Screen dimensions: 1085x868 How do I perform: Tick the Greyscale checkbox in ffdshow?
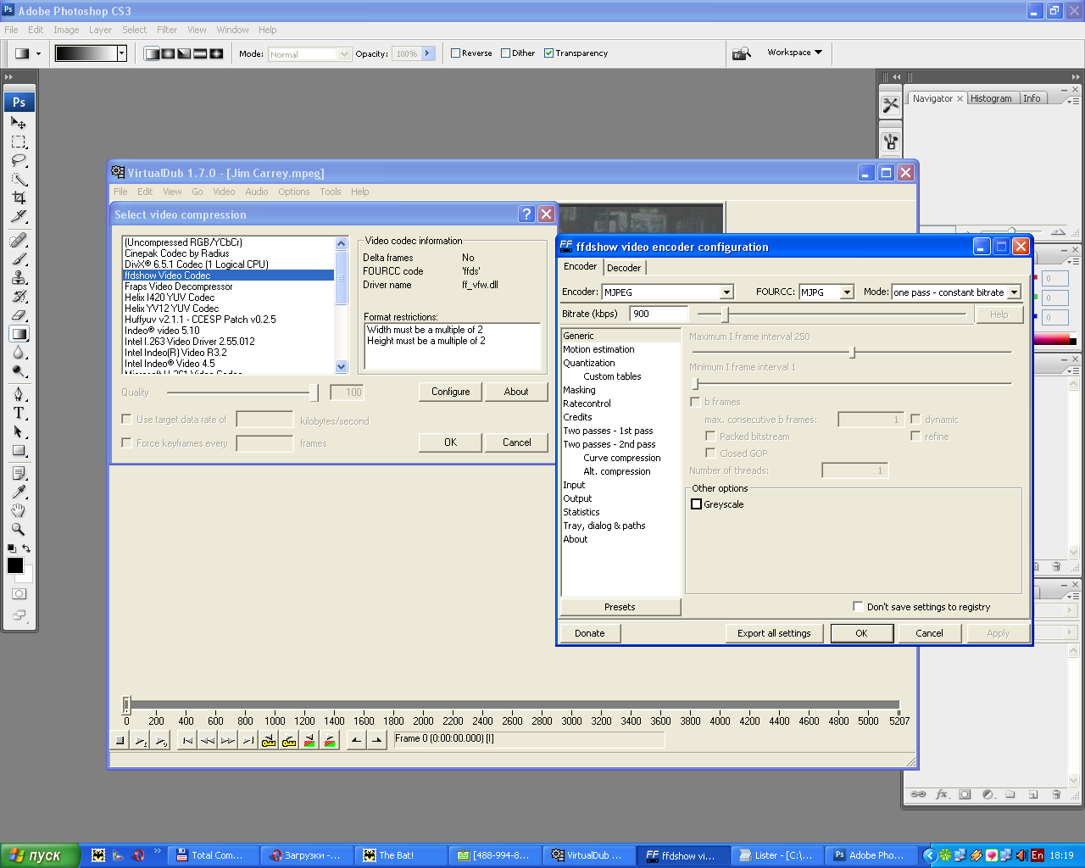click(x=696, y=504)
